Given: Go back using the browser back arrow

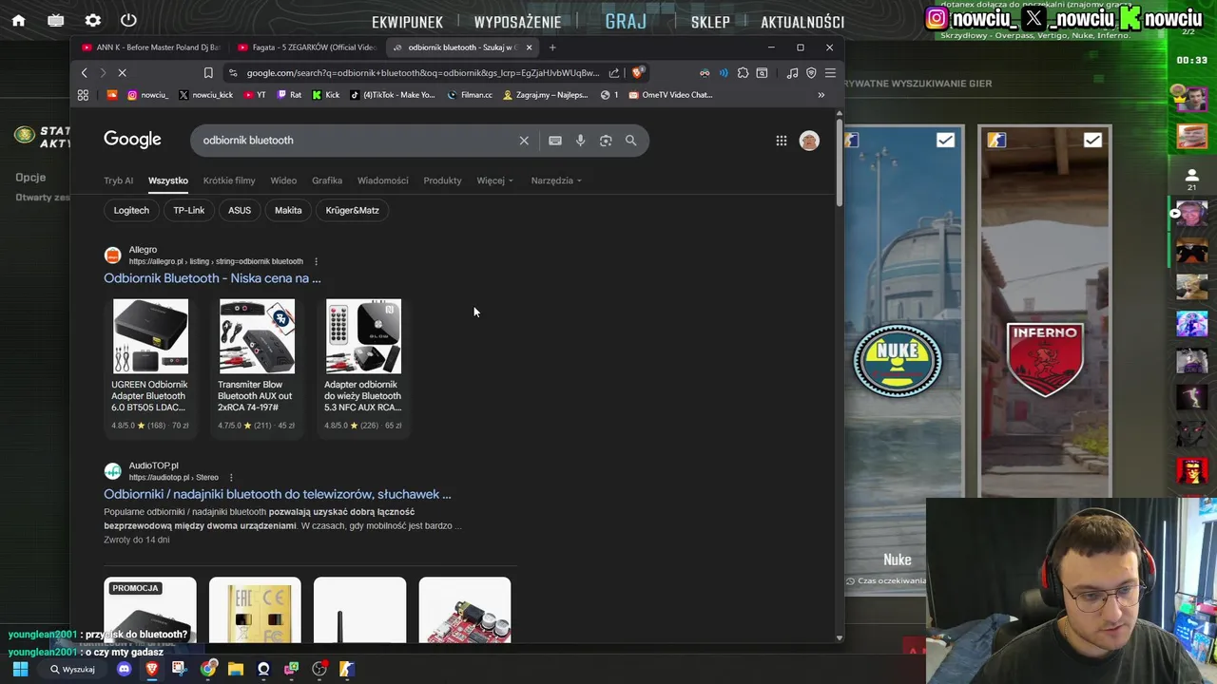Looking at the screenshot, I should pos(84,73).
